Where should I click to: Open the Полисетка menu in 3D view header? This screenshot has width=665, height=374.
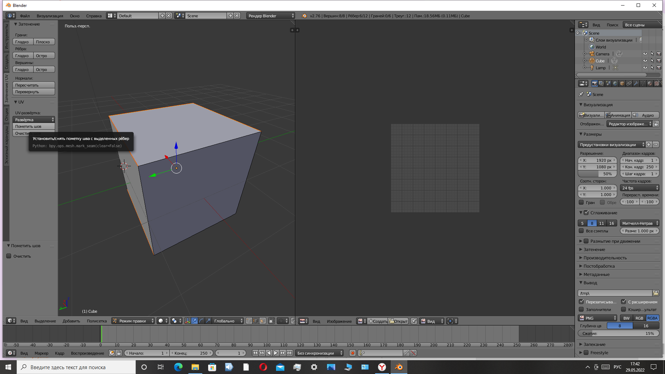[x=97, y=321]
